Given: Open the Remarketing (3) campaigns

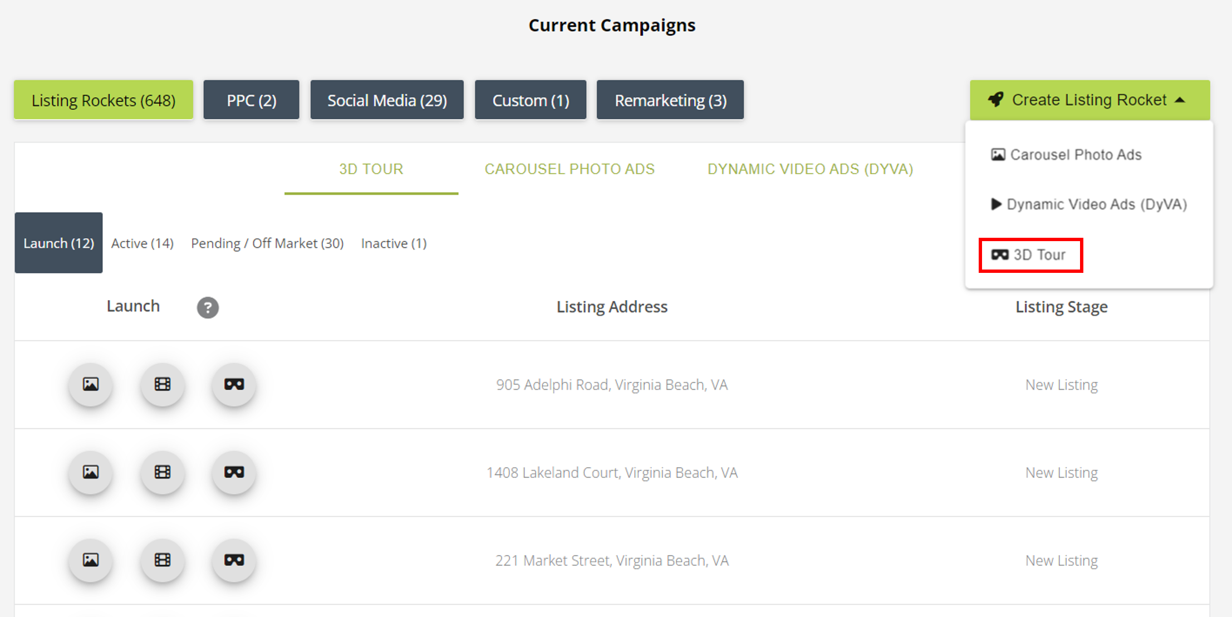Looking at the screenshot, I should (670, 100).
